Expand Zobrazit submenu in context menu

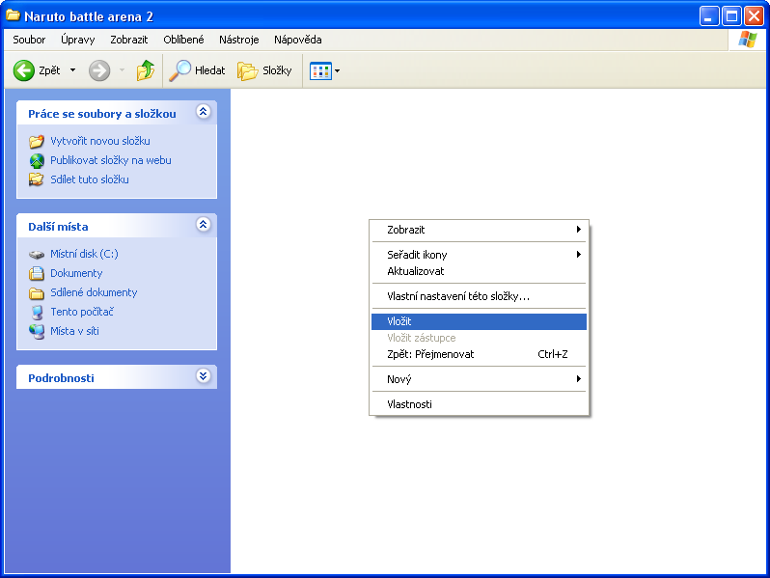480,230
